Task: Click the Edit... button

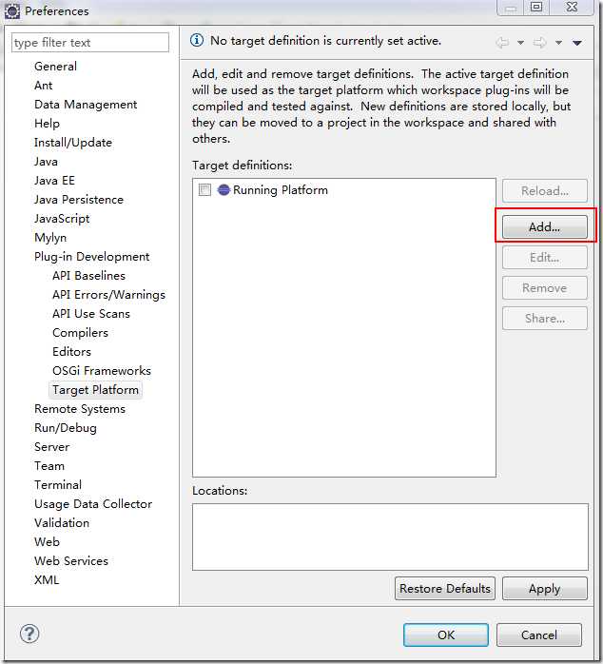Action: coord(545,258)
